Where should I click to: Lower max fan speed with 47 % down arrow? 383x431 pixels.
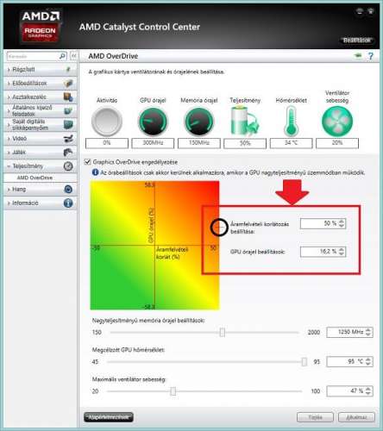368,393
